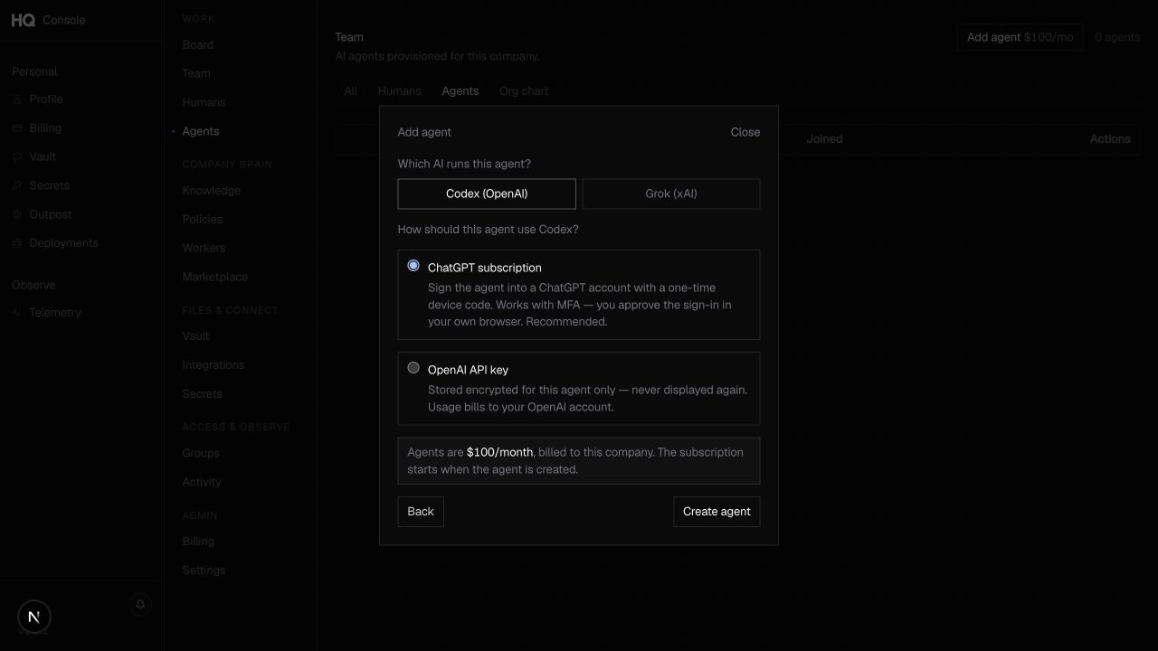
Task: Click the Telemetry pulse icon
Action: coord(16,313)
